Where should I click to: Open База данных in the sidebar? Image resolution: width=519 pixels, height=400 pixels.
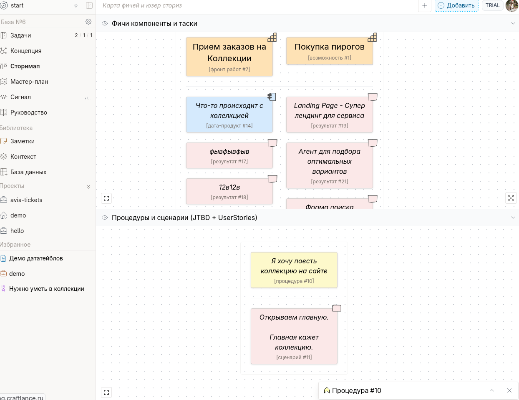point(28,172)
